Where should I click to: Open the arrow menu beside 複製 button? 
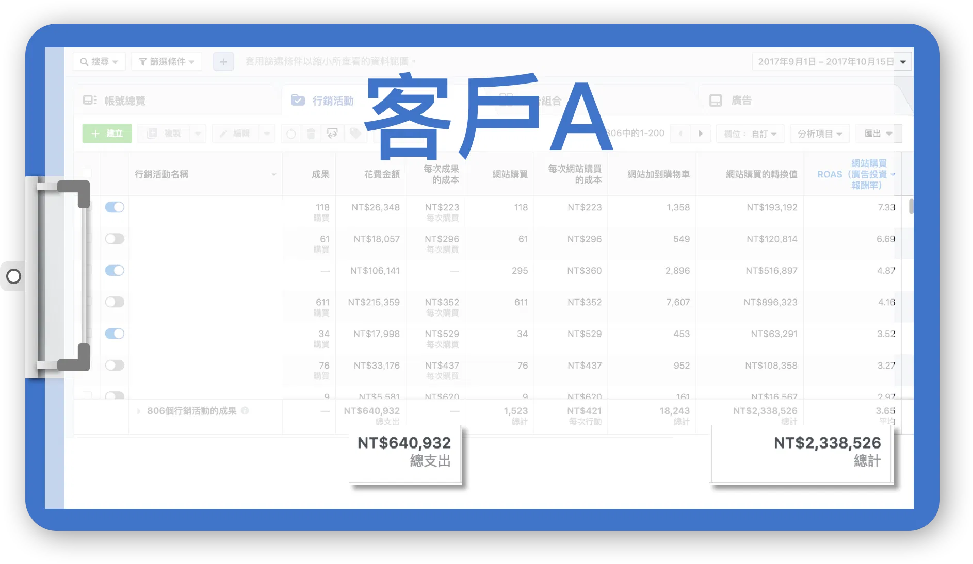(x=198, y=134)
